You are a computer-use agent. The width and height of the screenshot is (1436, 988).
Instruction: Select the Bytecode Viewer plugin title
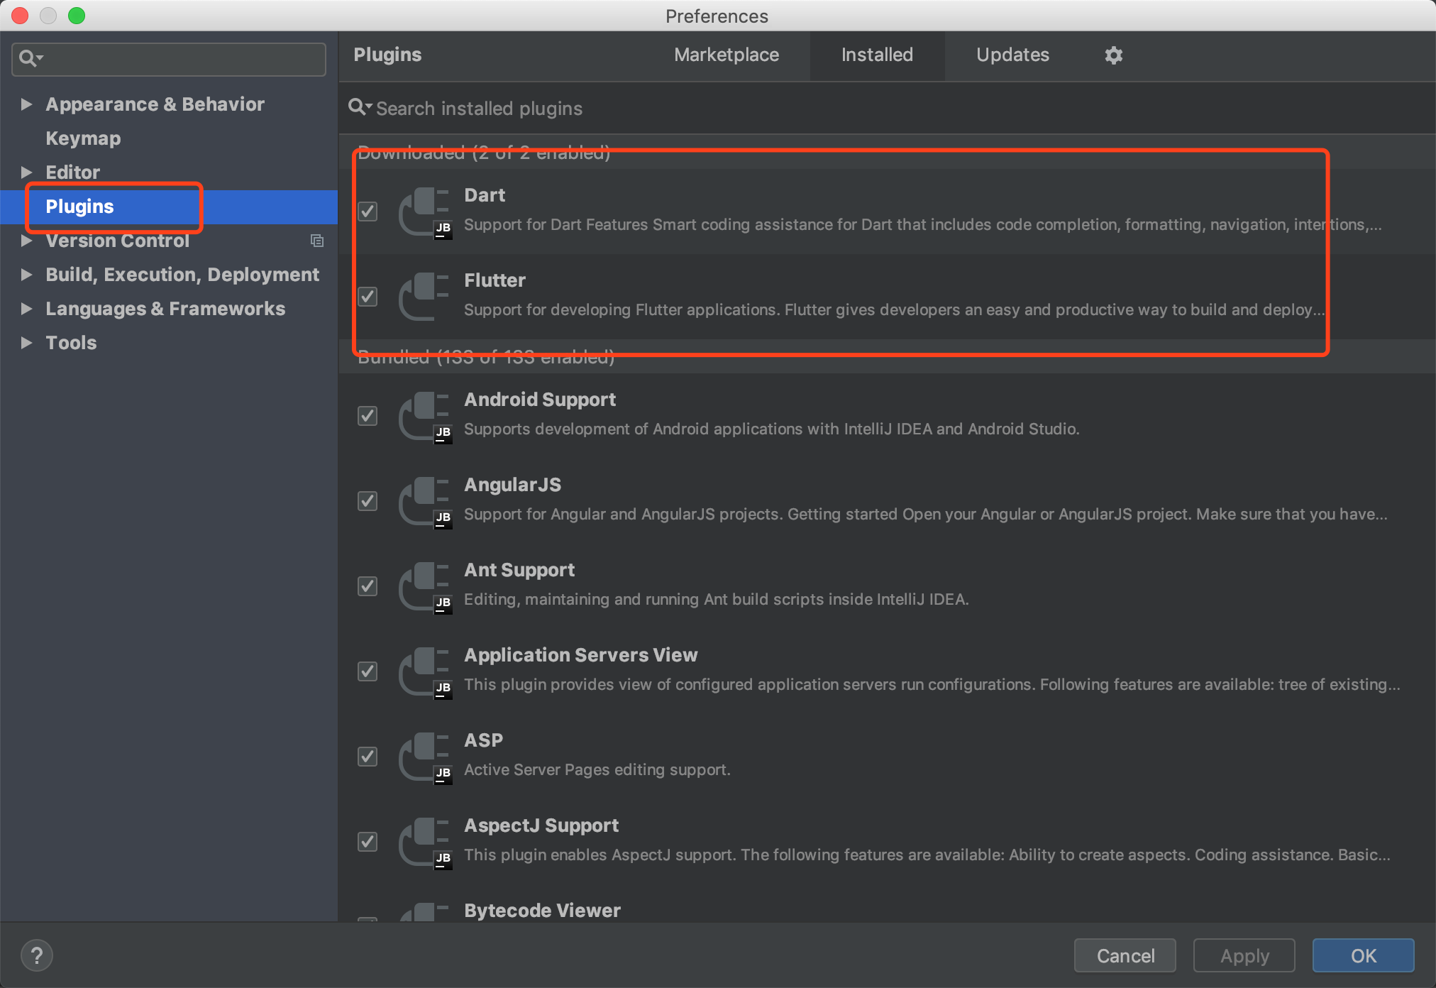542,911
